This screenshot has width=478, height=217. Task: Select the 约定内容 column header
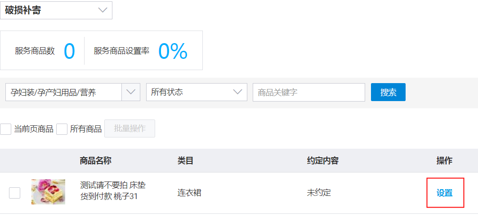tap(322, 161)
